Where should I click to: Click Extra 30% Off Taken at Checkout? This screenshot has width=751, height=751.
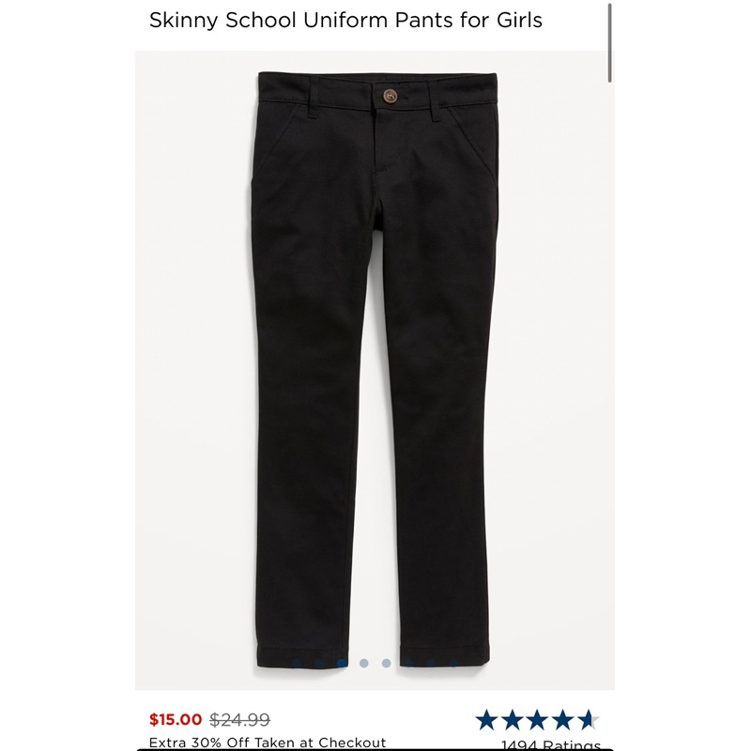[x=268, y=743]
